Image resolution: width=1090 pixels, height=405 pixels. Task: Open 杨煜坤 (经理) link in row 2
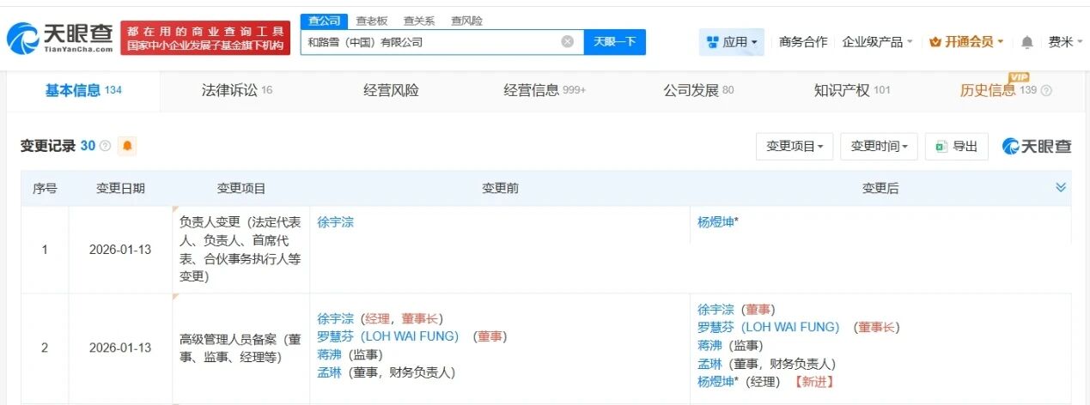coord(716,382)
